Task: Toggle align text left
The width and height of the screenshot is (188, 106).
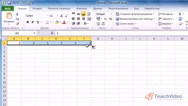Action: (x=73, y=19)
